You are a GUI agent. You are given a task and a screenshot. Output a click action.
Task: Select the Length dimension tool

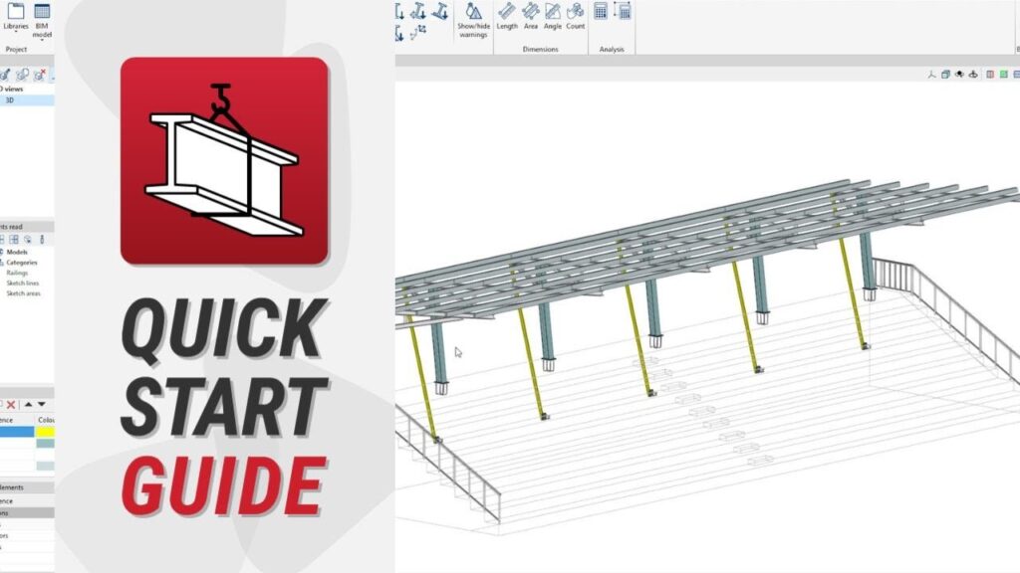(507, 16)
